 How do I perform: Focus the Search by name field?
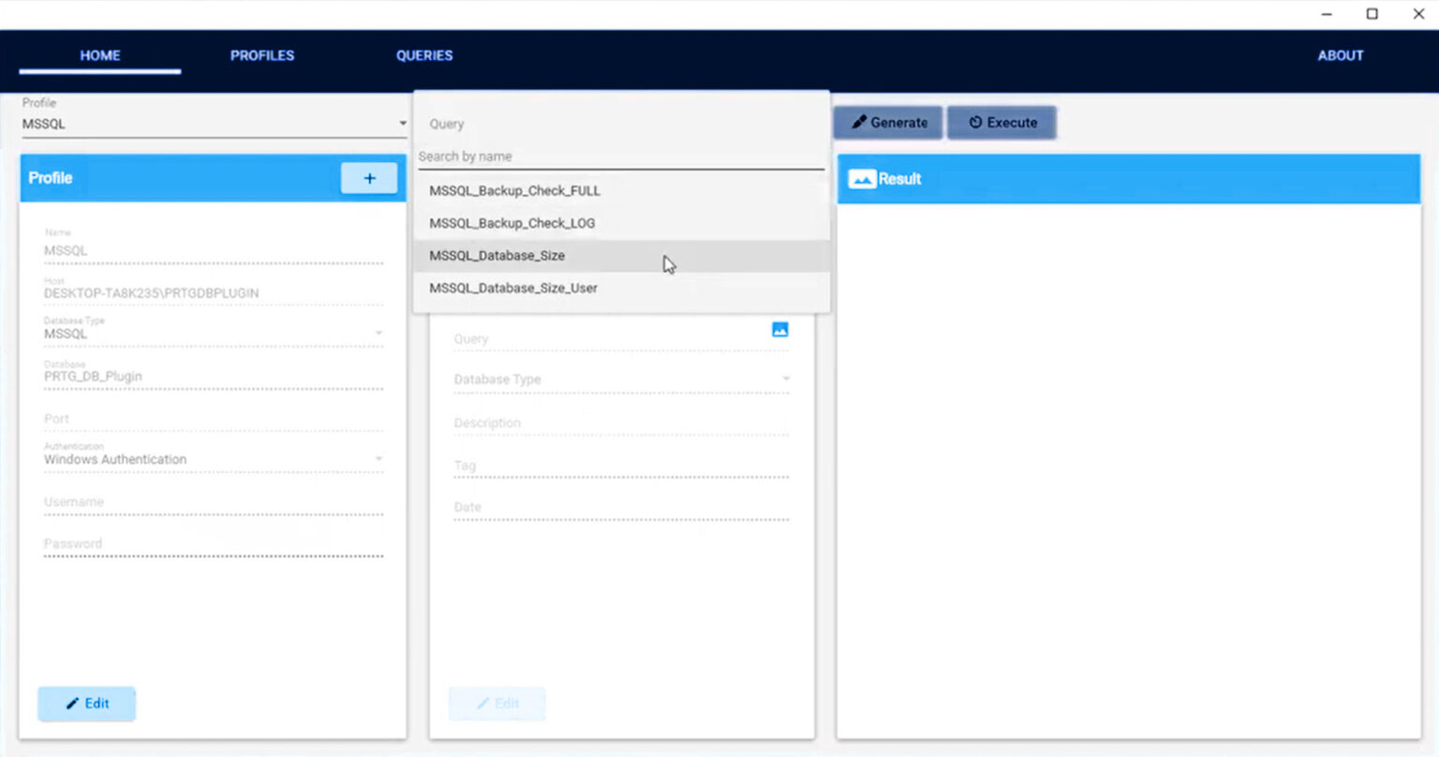(618, 156)
